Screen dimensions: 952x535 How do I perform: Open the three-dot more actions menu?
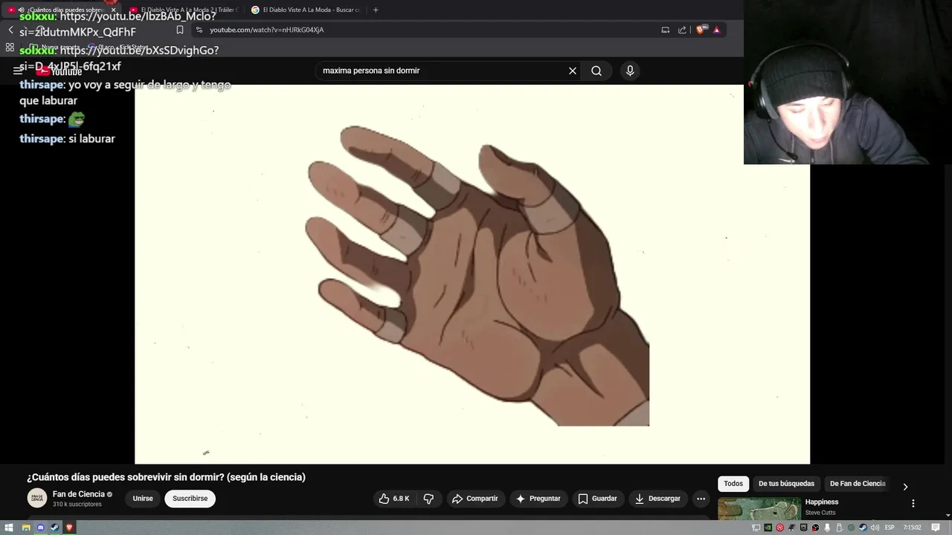701,499
